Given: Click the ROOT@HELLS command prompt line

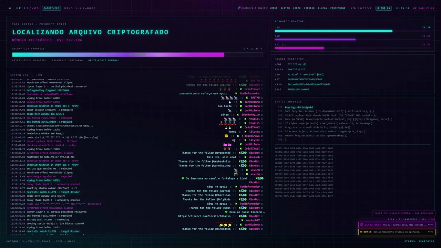Looking at the screenshot, I should tap(41, 241).
